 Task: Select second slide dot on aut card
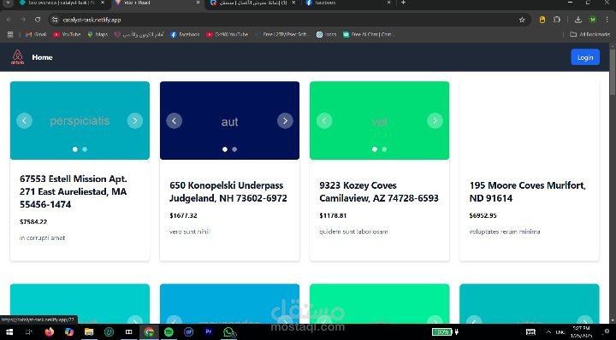point(234,149)
